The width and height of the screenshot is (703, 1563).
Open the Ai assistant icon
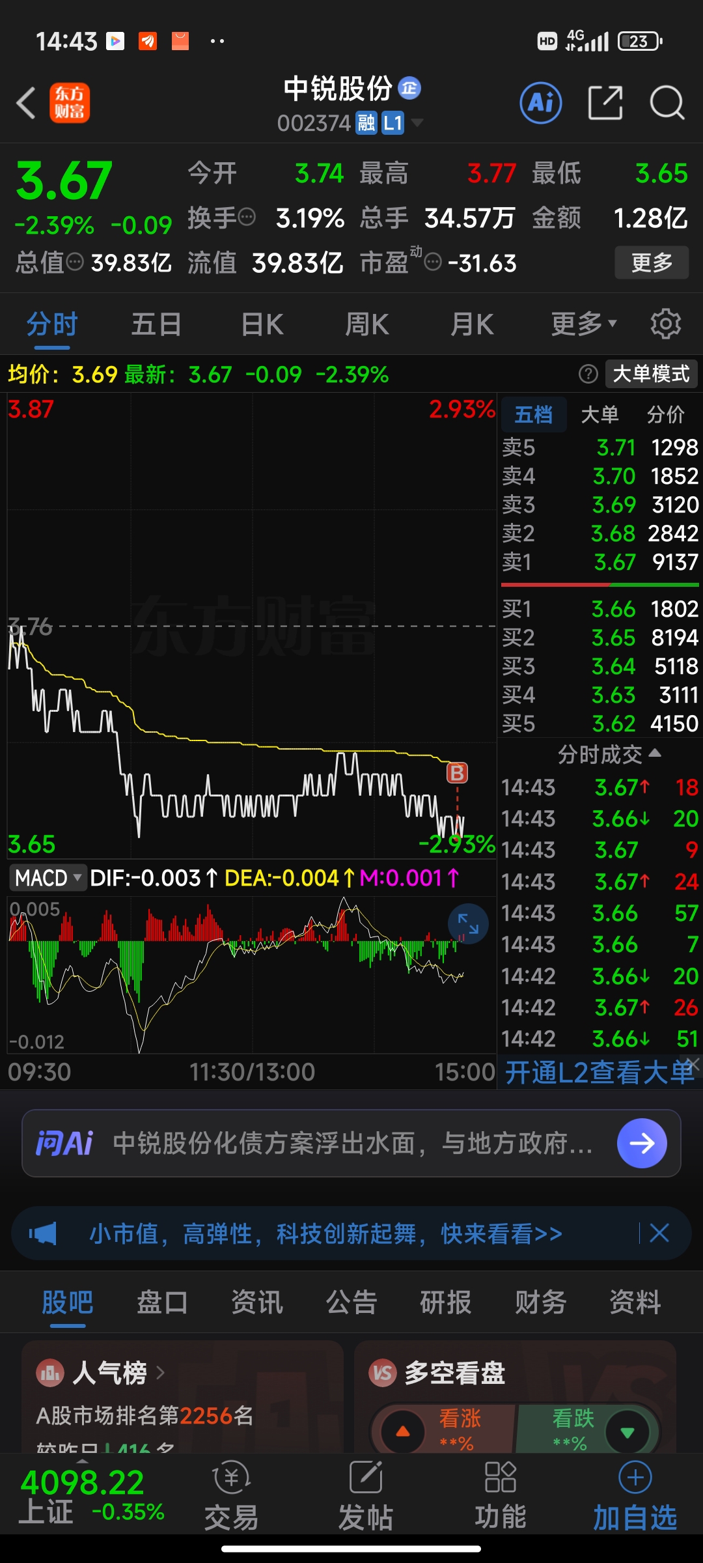541,103
